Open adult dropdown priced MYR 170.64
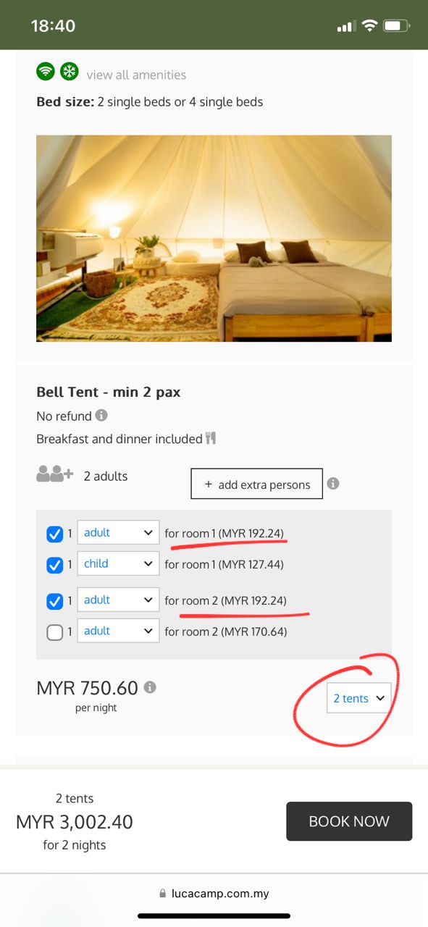This screenshot has height=927, width=428. tap(118, 631)
